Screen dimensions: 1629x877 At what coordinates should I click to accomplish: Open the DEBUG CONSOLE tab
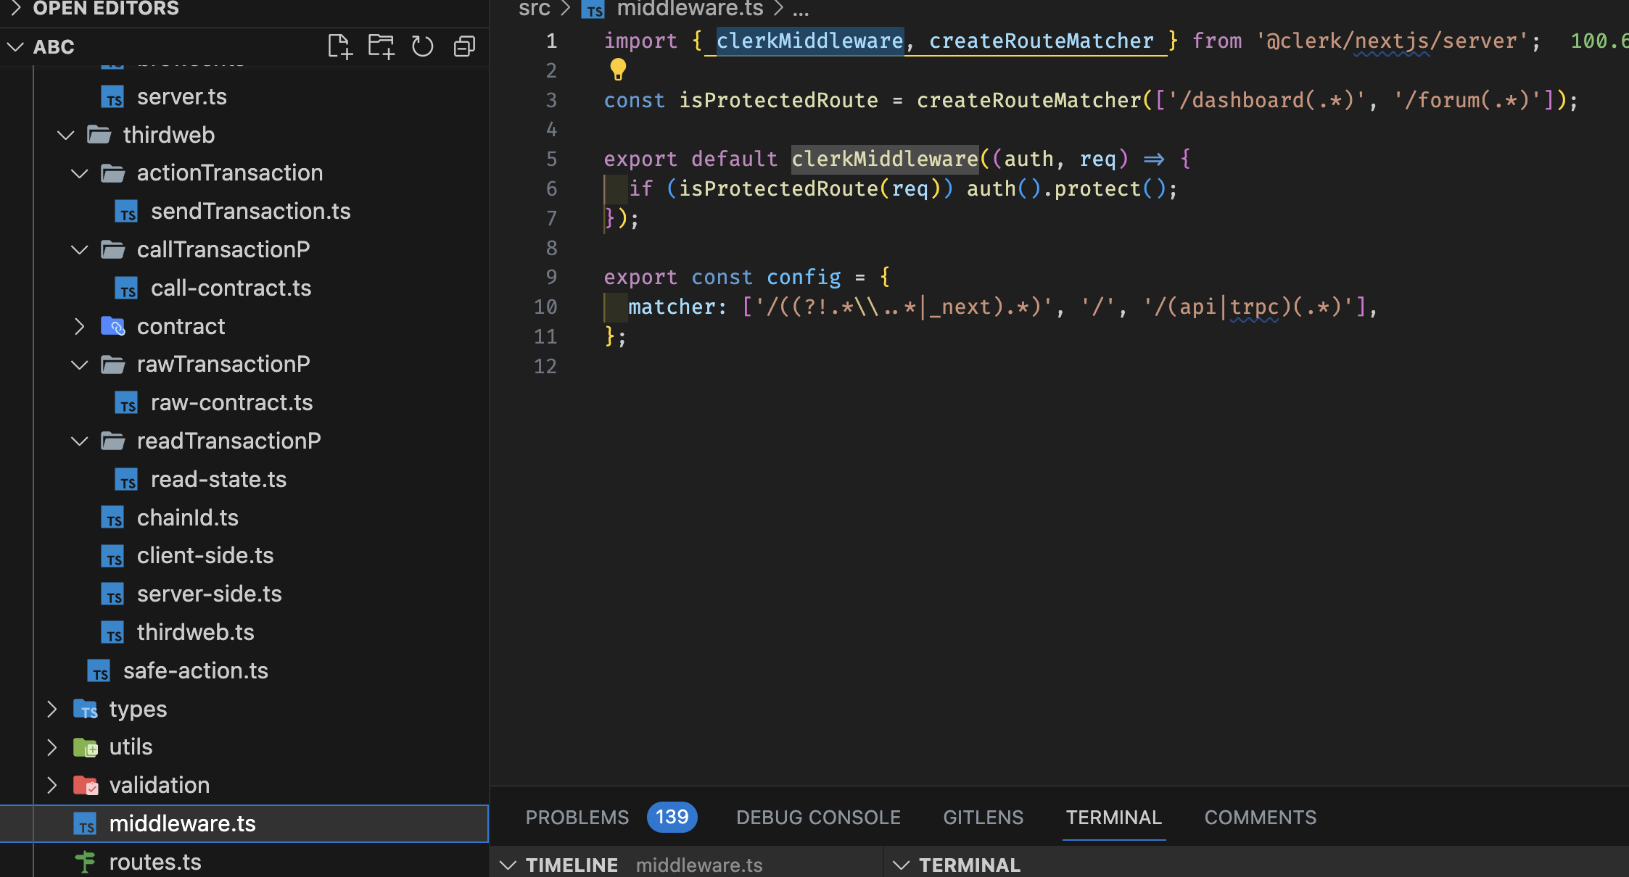point(818,818)
